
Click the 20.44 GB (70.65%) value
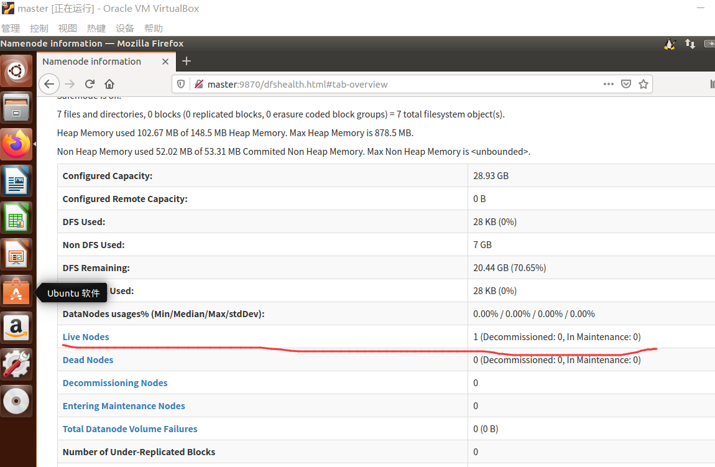pyautogui.click(x=509, y=268)
